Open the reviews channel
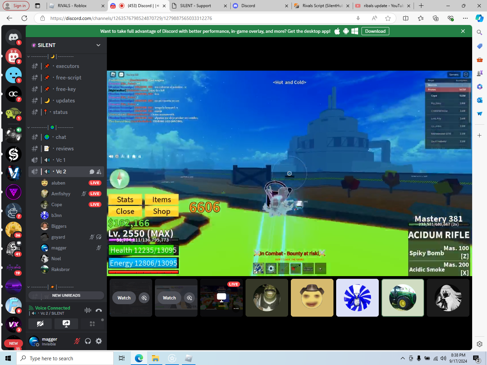 click(66, 149)
